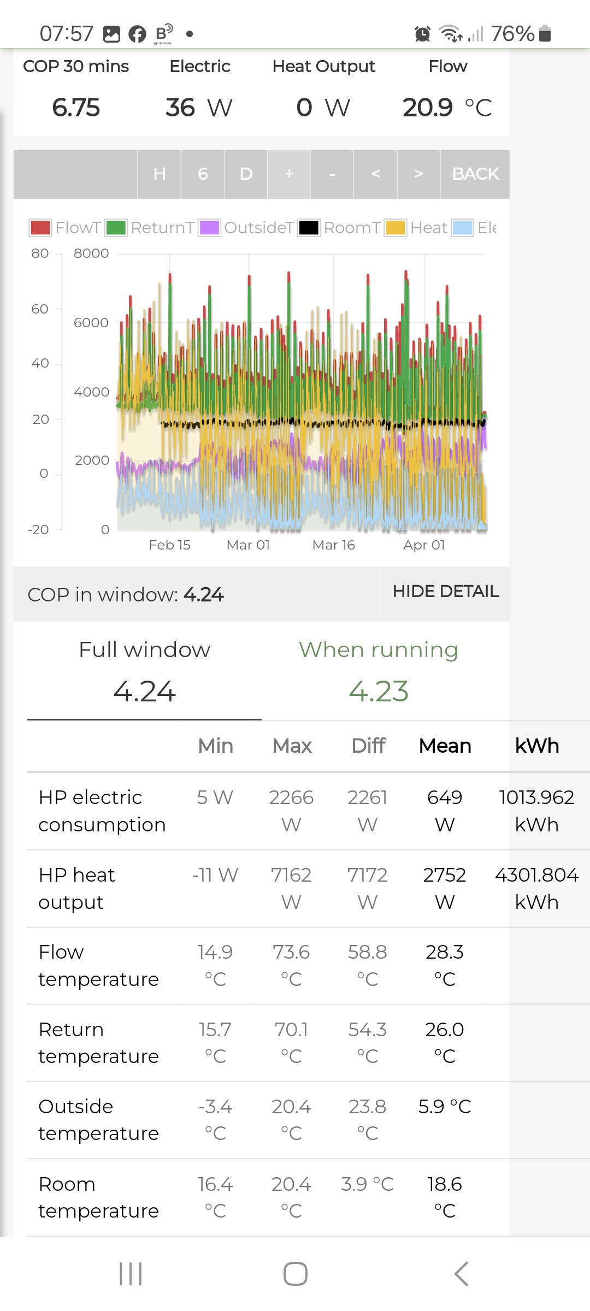Viewport: 590px width, 1311px height.
Task: Tap the HP heat output row label
Action: pos(77,889)
